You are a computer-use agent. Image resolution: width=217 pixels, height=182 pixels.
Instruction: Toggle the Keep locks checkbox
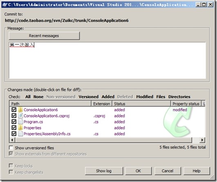(11, 166)
